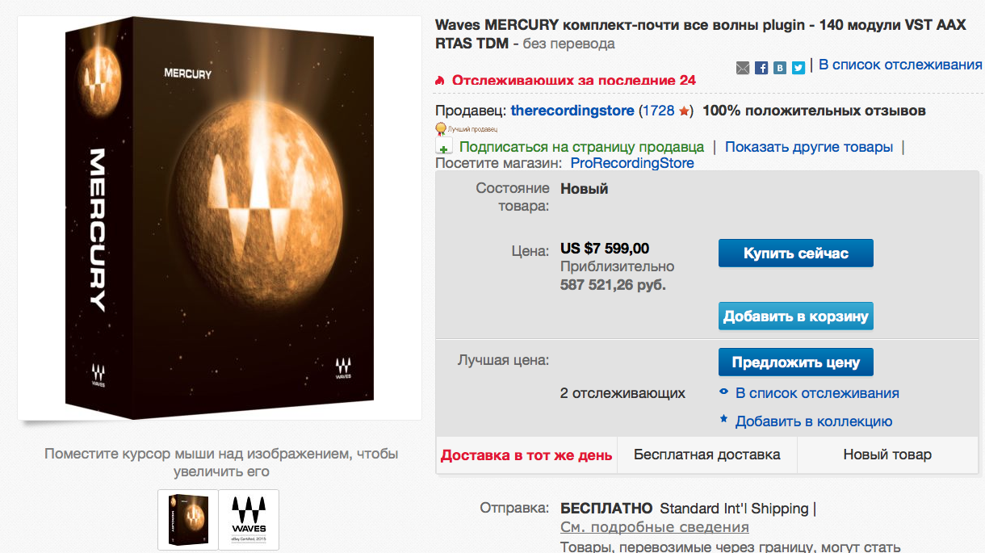Open the therecordingstore seller profile
Viewport: 985px width, 553px height.
click(572, 111)
